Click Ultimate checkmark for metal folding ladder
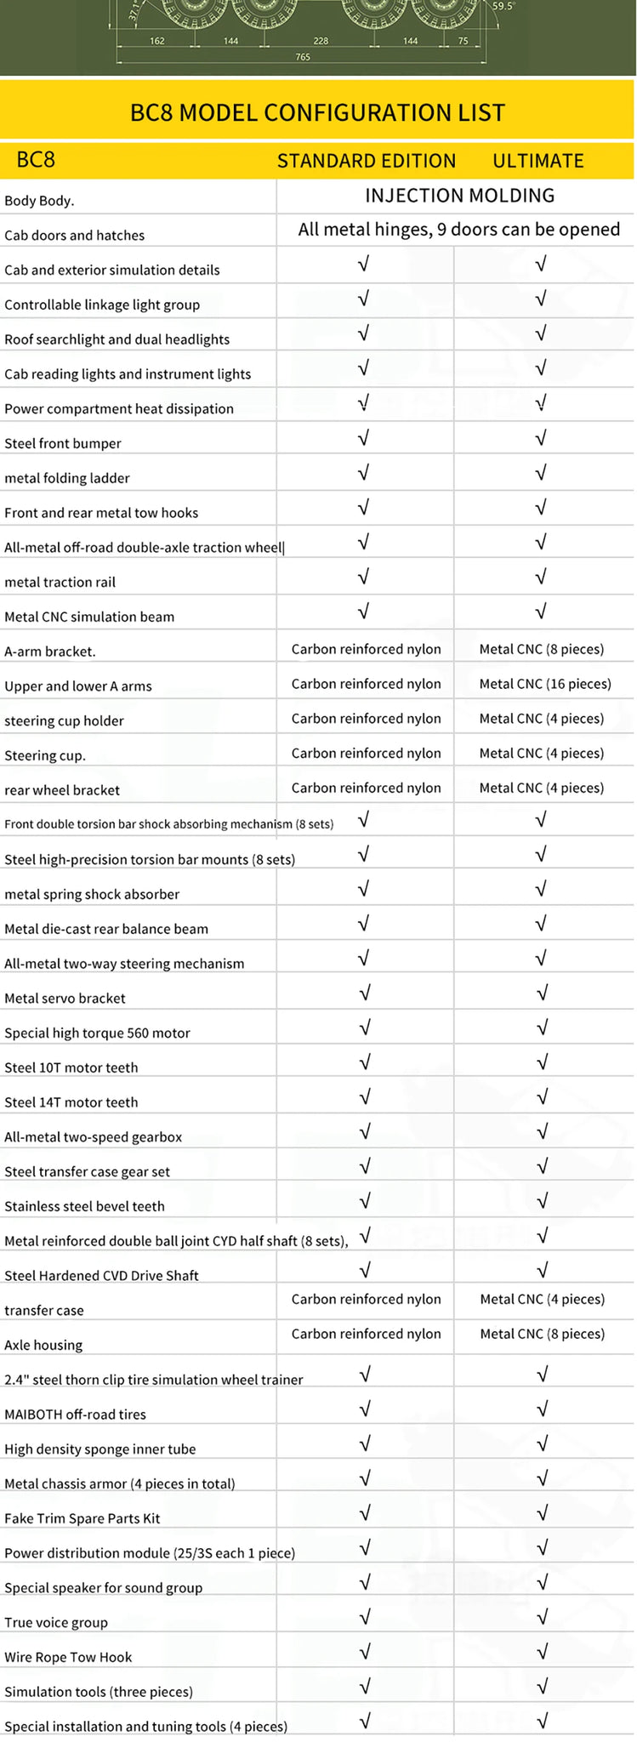Viewport: 637px width, 1742px height. [541, 473]
